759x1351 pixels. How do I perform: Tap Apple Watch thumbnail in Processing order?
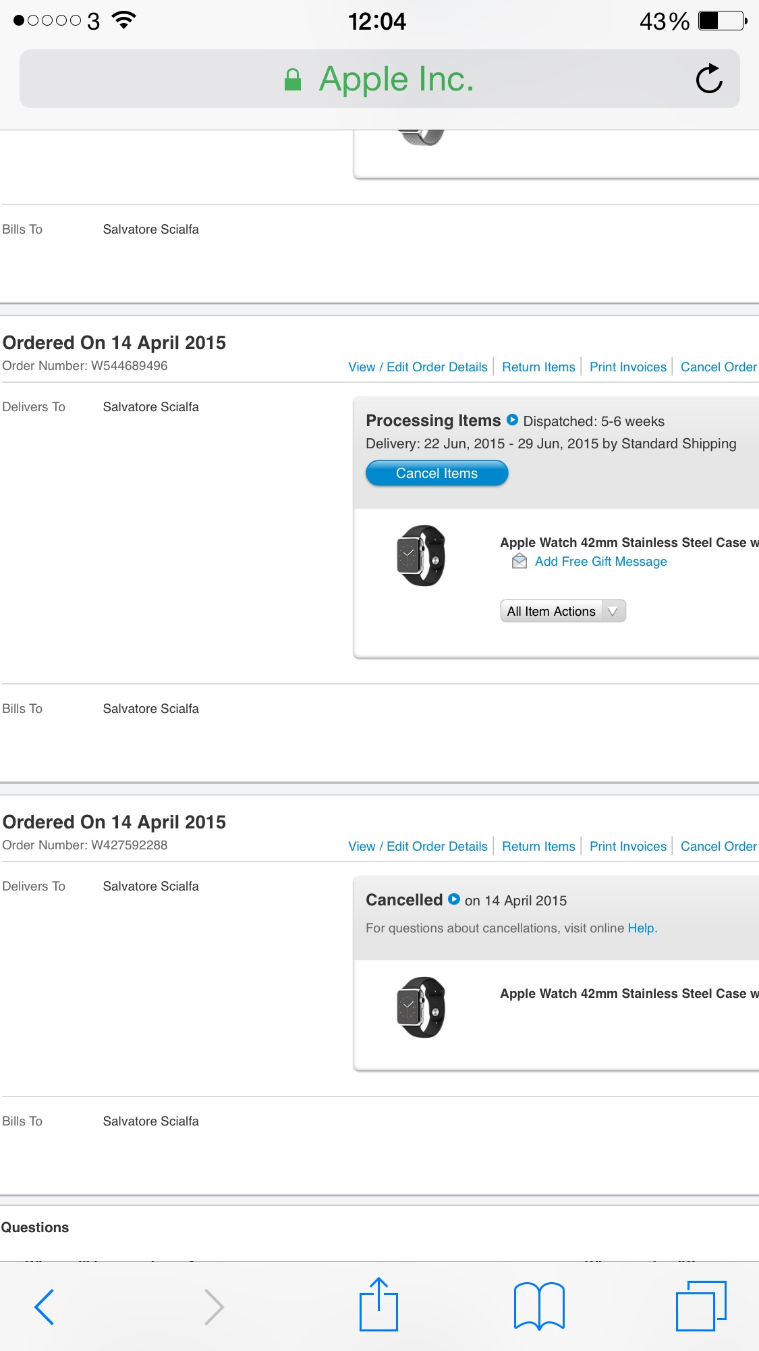pos(421,556)
